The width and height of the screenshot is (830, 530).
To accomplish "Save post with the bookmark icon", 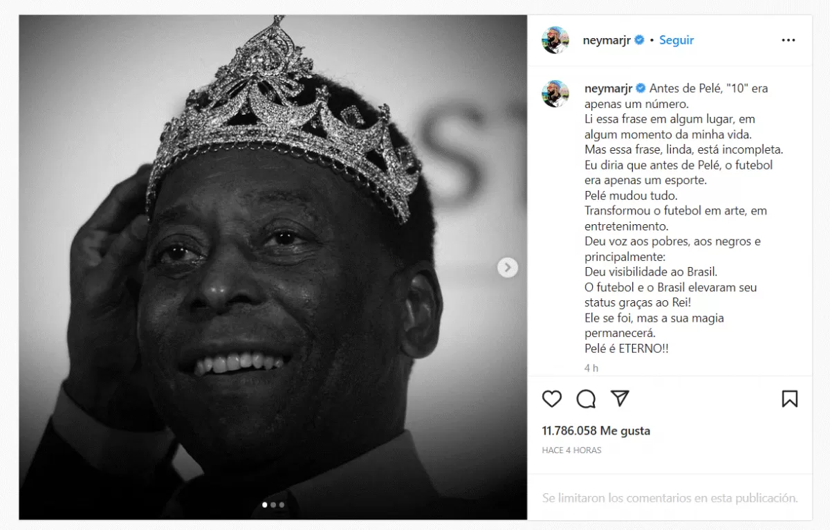I will (x=789, y=399).
